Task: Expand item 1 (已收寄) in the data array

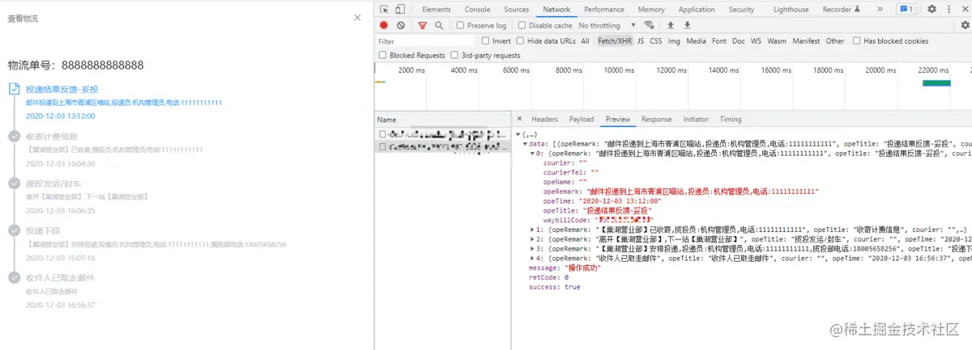Action: (532, 229)
